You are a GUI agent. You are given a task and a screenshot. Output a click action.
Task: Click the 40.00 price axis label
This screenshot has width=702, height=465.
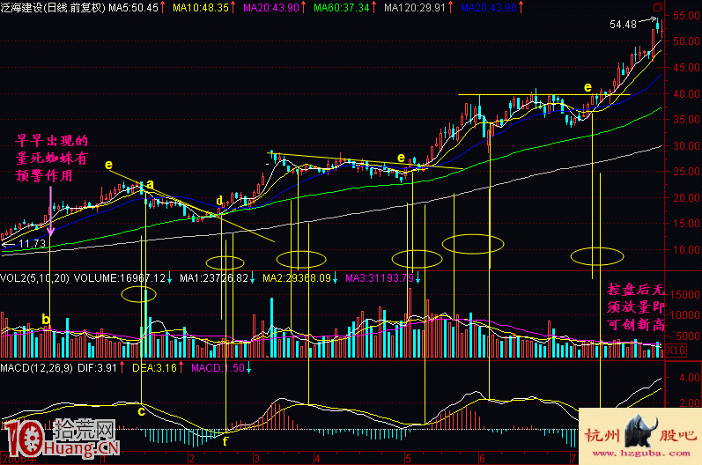[686, 93]
